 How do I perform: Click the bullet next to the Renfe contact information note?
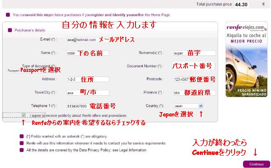22,143
